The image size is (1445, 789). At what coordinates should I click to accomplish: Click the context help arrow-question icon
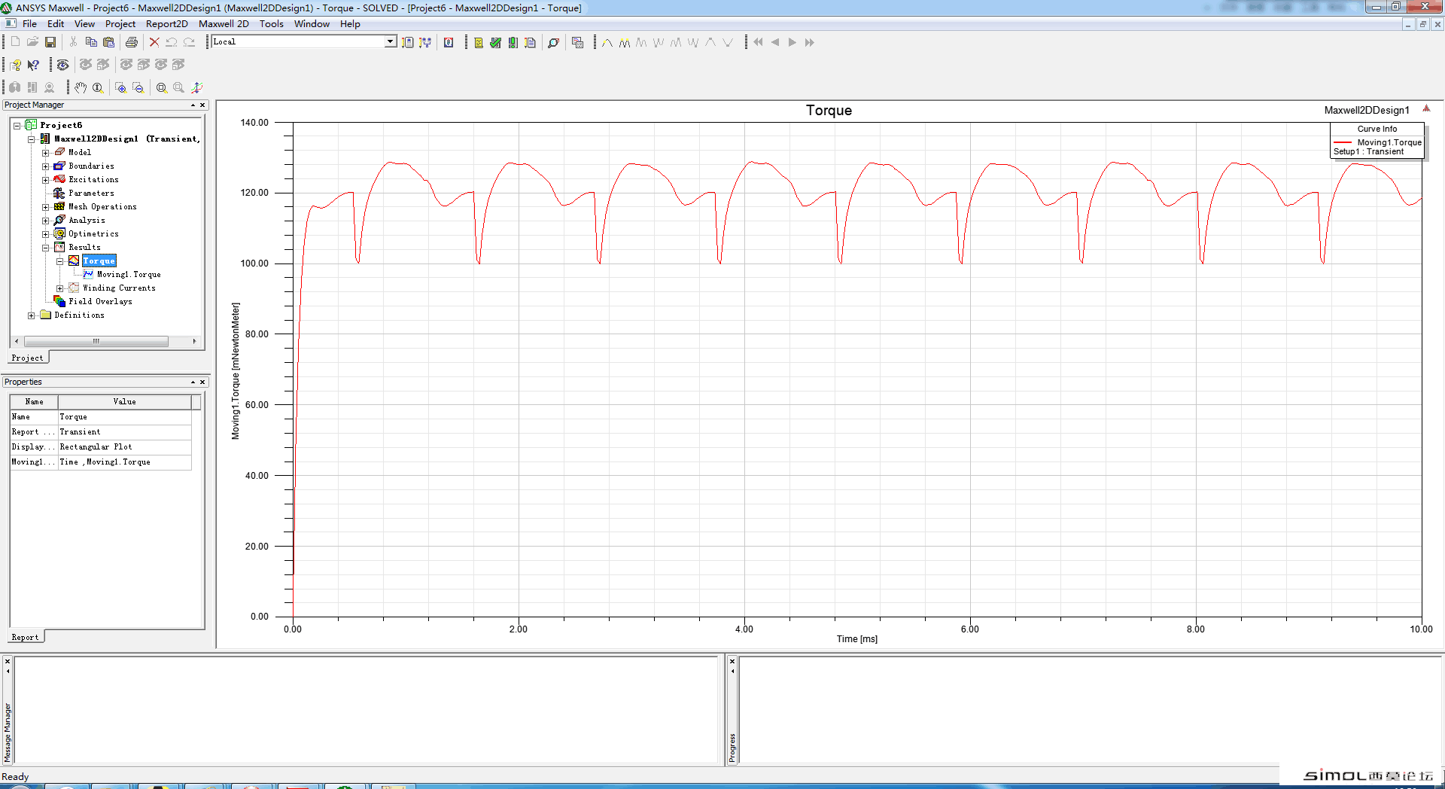point(33,65)
